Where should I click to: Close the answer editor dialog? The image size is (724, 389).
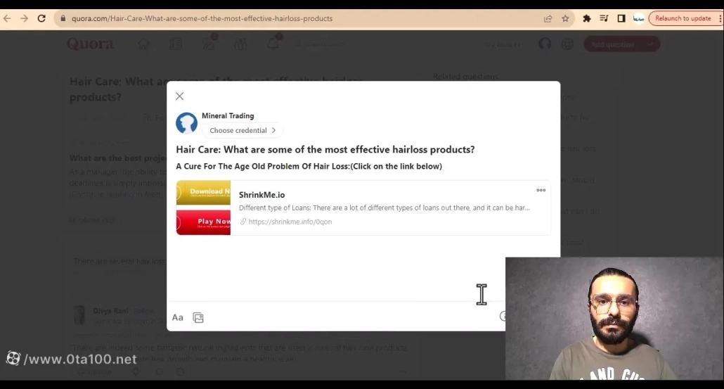pyautogui.click(x=179, y=96)
